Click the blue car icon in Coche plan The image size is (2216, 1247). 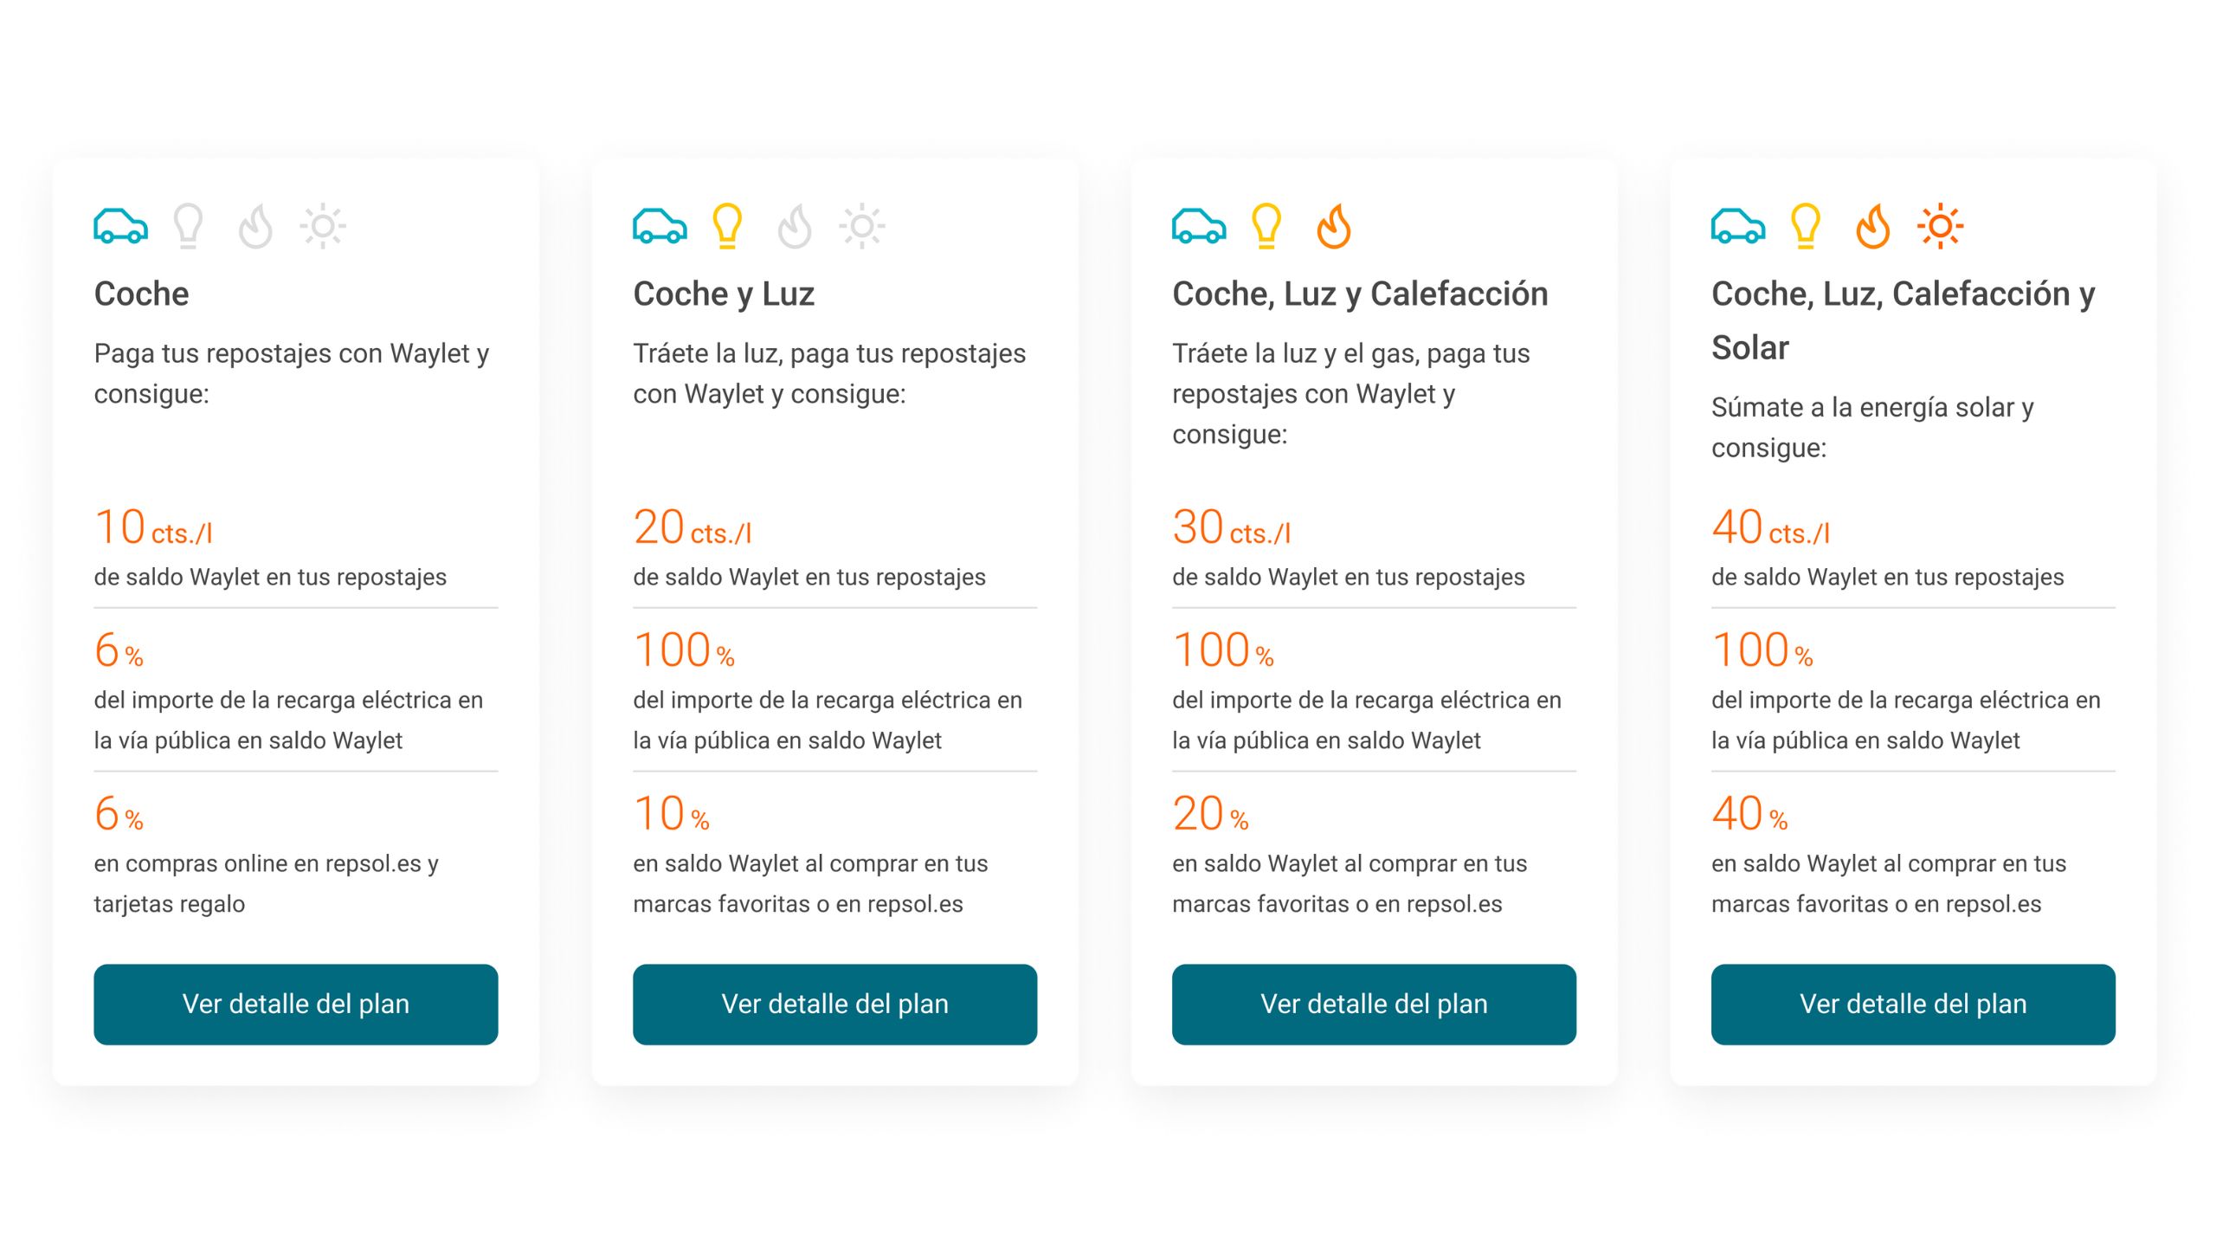(x=120, y=226)
